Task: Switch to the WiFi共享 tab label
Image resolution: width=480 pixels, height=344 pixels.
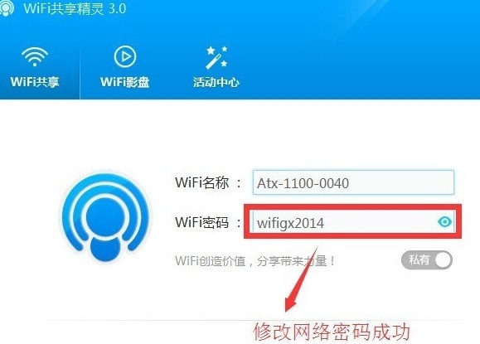Action: [35, 82]
